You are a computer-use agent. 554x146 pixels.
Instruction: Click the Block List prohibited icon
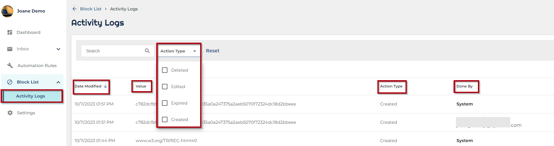[10, 82]
